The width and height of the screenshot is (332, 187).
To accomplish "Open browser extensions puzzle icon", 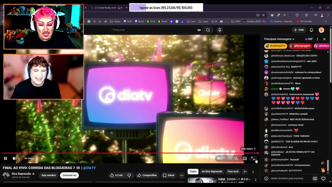I will (x=297, y=15).
